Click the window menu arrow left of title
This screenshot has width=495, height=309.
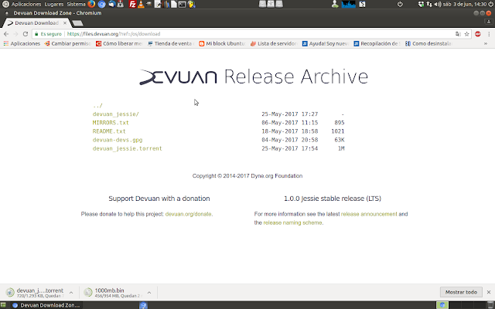point(7,13)
